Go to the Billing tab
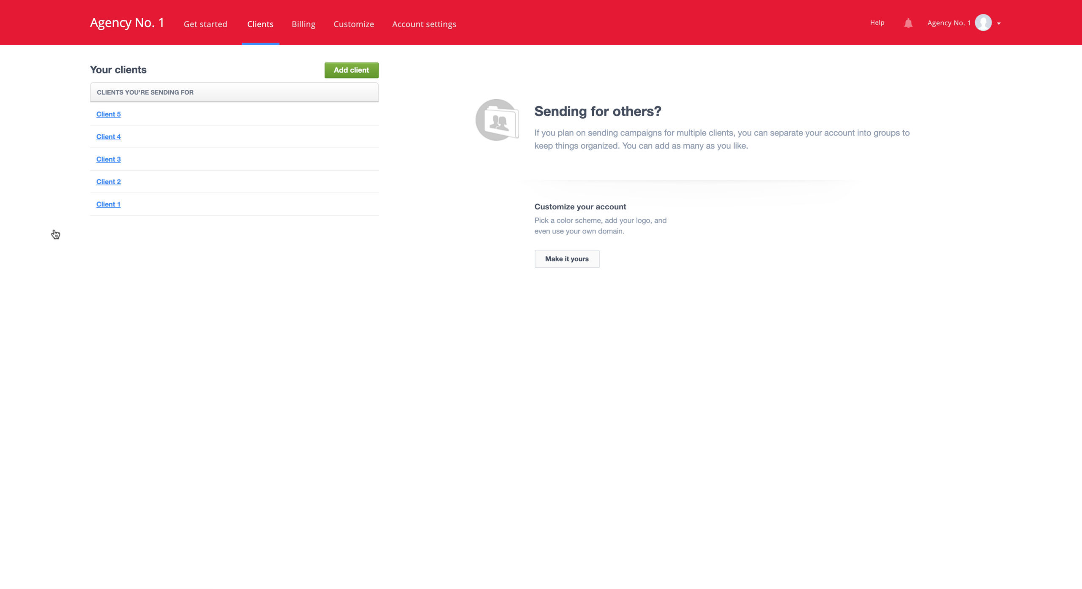Screen dimensions: 1082x589 click(x=303, y=24)
